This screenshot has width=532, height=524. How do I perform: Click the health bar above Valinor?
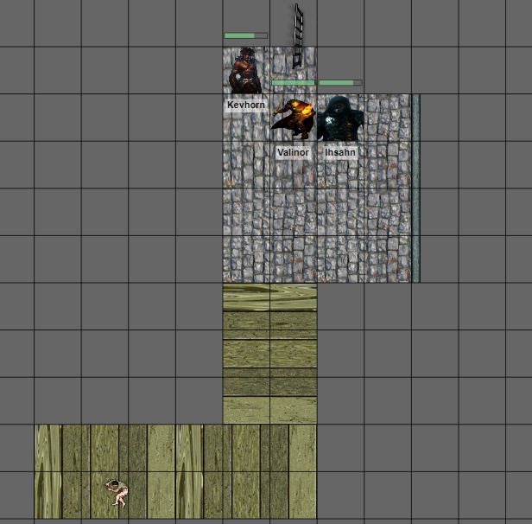tap(293, 82)
